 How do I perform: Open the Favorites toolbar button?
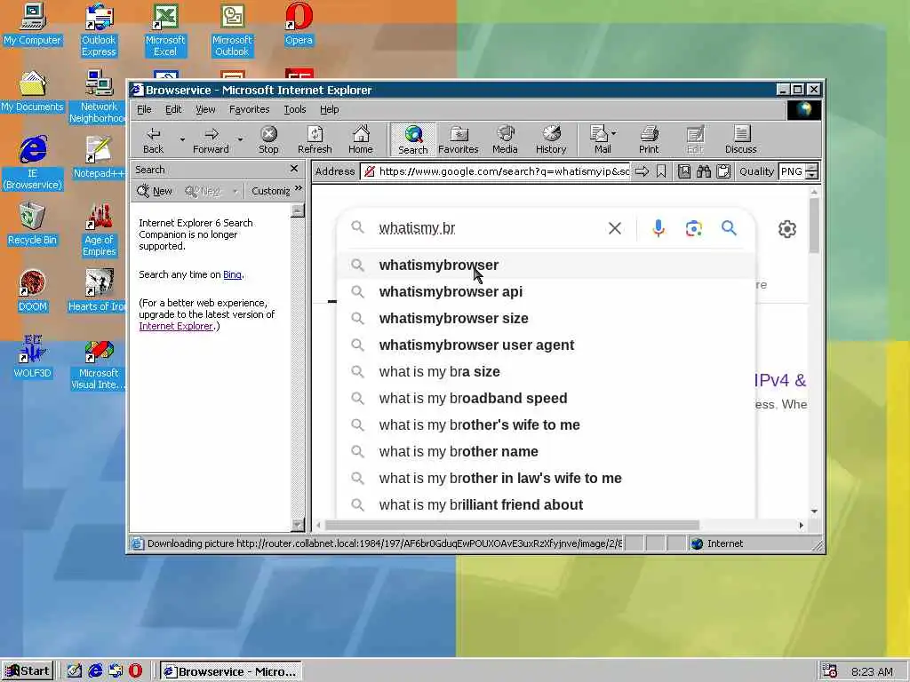tap(459, 139)
